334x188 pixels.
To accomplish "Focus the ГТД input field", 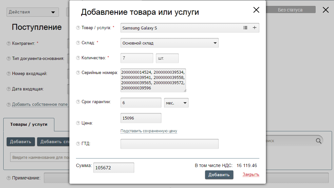I will [169, 144].
